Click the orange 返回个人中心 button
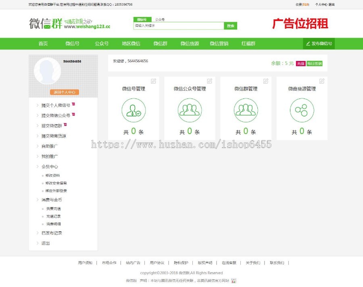 tap(65, 92)
